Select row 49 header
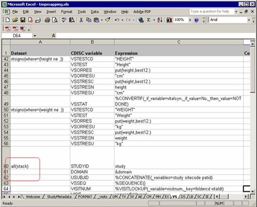257x207 pixels. [6, 101]
